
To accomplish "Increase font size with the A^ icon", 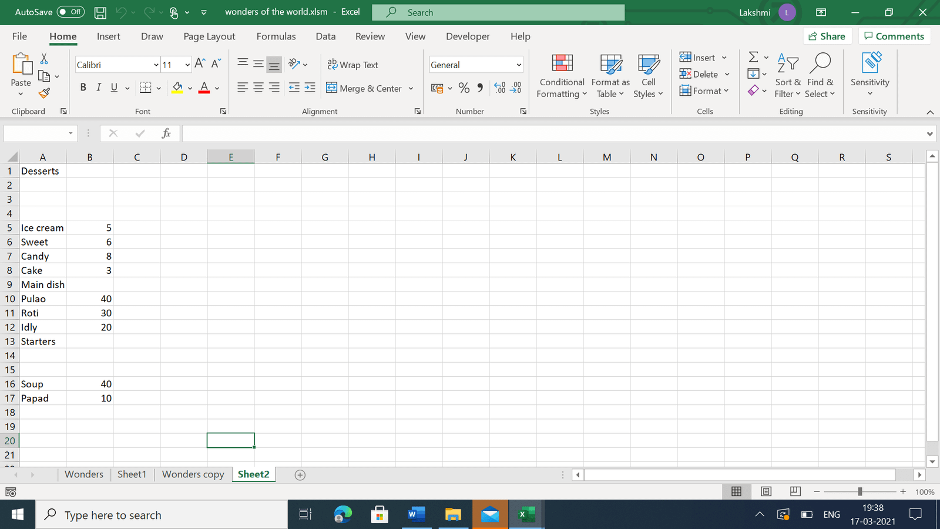I will (x=200, y=63).
